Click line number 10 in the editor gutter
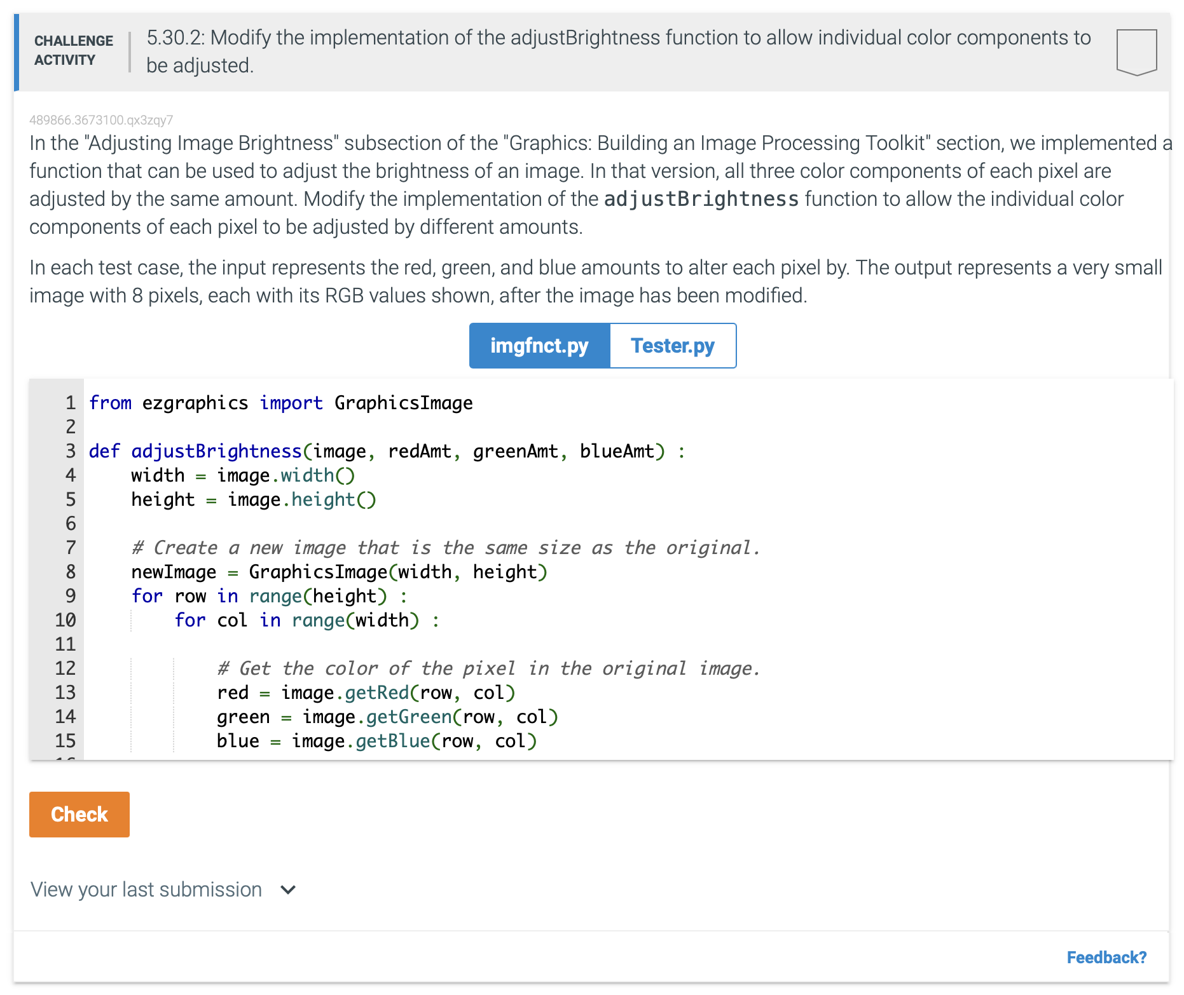 click(x=65, y=619)
